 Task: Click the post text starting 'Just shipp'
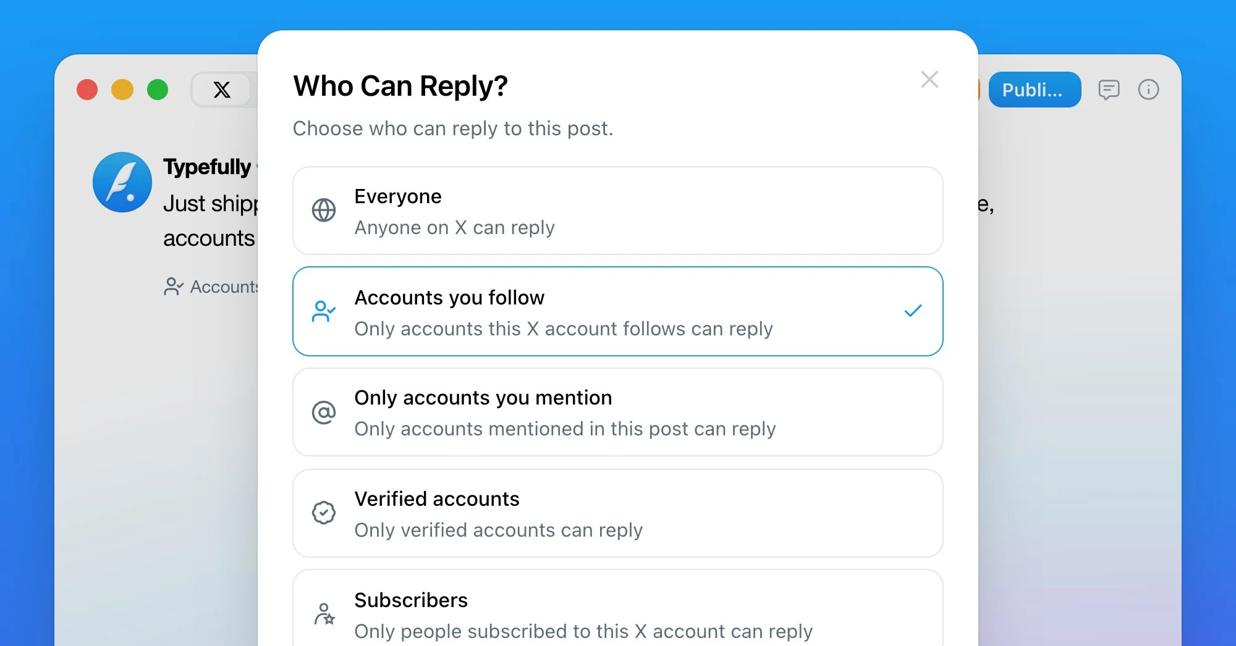[210, 220]
